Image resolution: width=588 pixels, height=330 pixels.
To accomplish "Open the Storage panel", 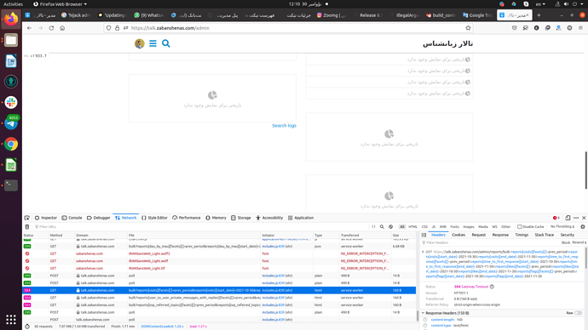I will 241,218.
